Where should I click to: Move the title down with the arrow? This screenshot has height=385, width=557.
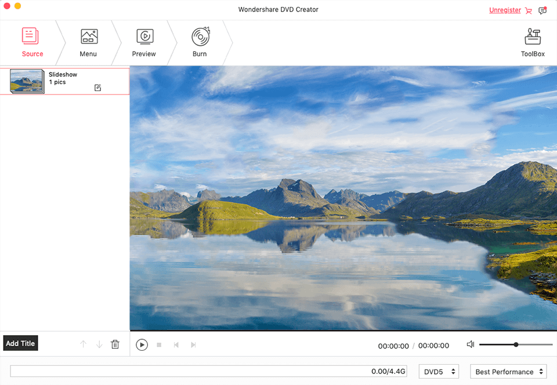[99, 344]
